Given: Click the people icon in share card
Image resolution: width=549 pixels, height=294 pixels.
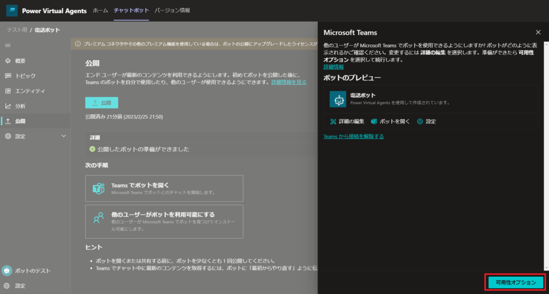Looking at the screenshot, I should pos(99,218).
